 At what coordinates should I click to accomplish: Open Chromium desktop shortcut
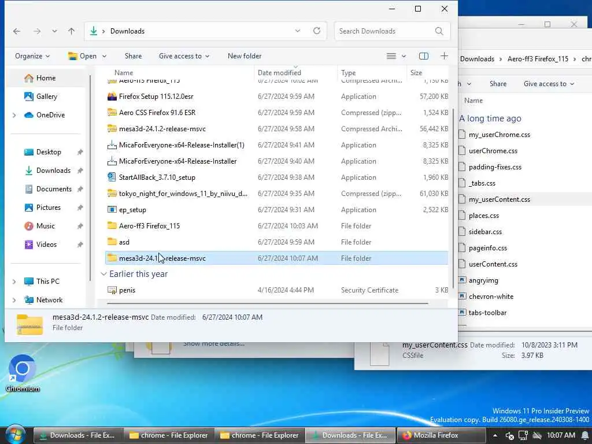coord(23,373)
